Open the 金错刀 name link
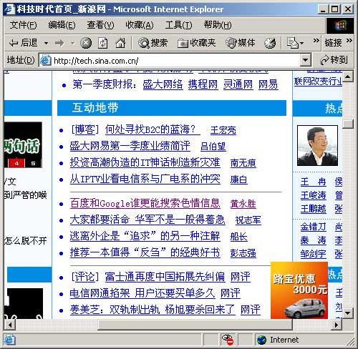Image resolution: width=358 pixels, height=349 pixels. click(314, 227)
